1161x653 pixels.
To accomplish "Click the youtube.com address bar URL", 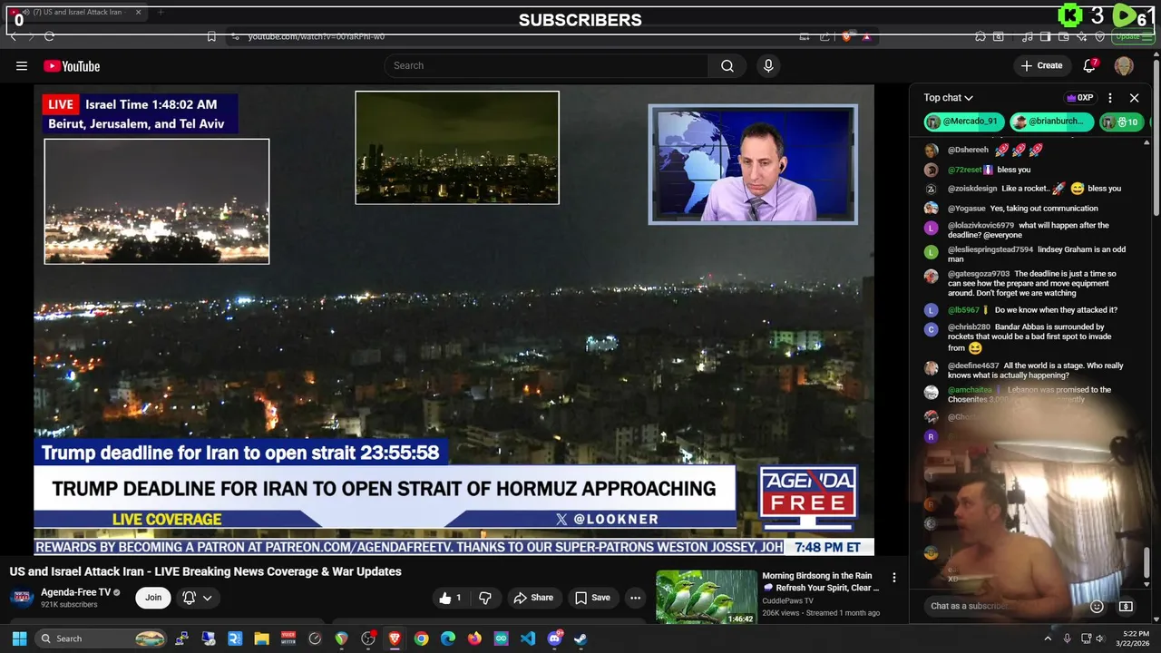I will [317, 36].
